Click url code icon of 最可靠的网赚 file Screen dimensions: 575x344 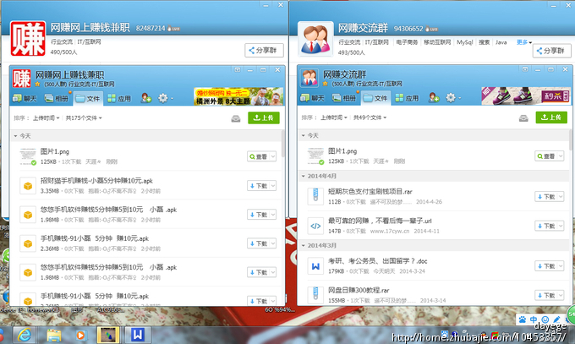click(315, 226)
